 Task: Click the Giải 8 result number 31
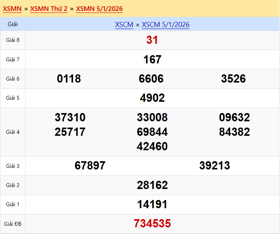[152, 40]
